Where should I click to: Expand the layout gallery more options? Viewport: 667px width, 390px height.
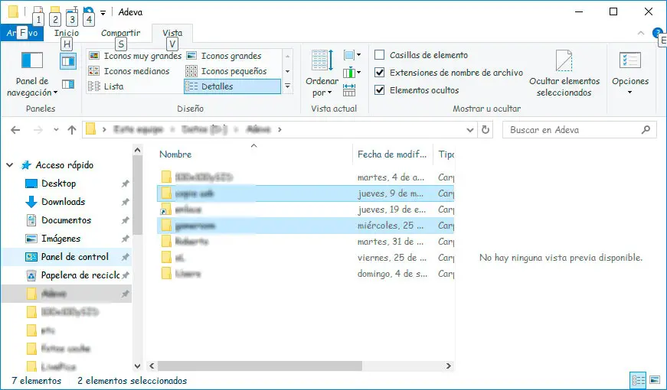288,86
